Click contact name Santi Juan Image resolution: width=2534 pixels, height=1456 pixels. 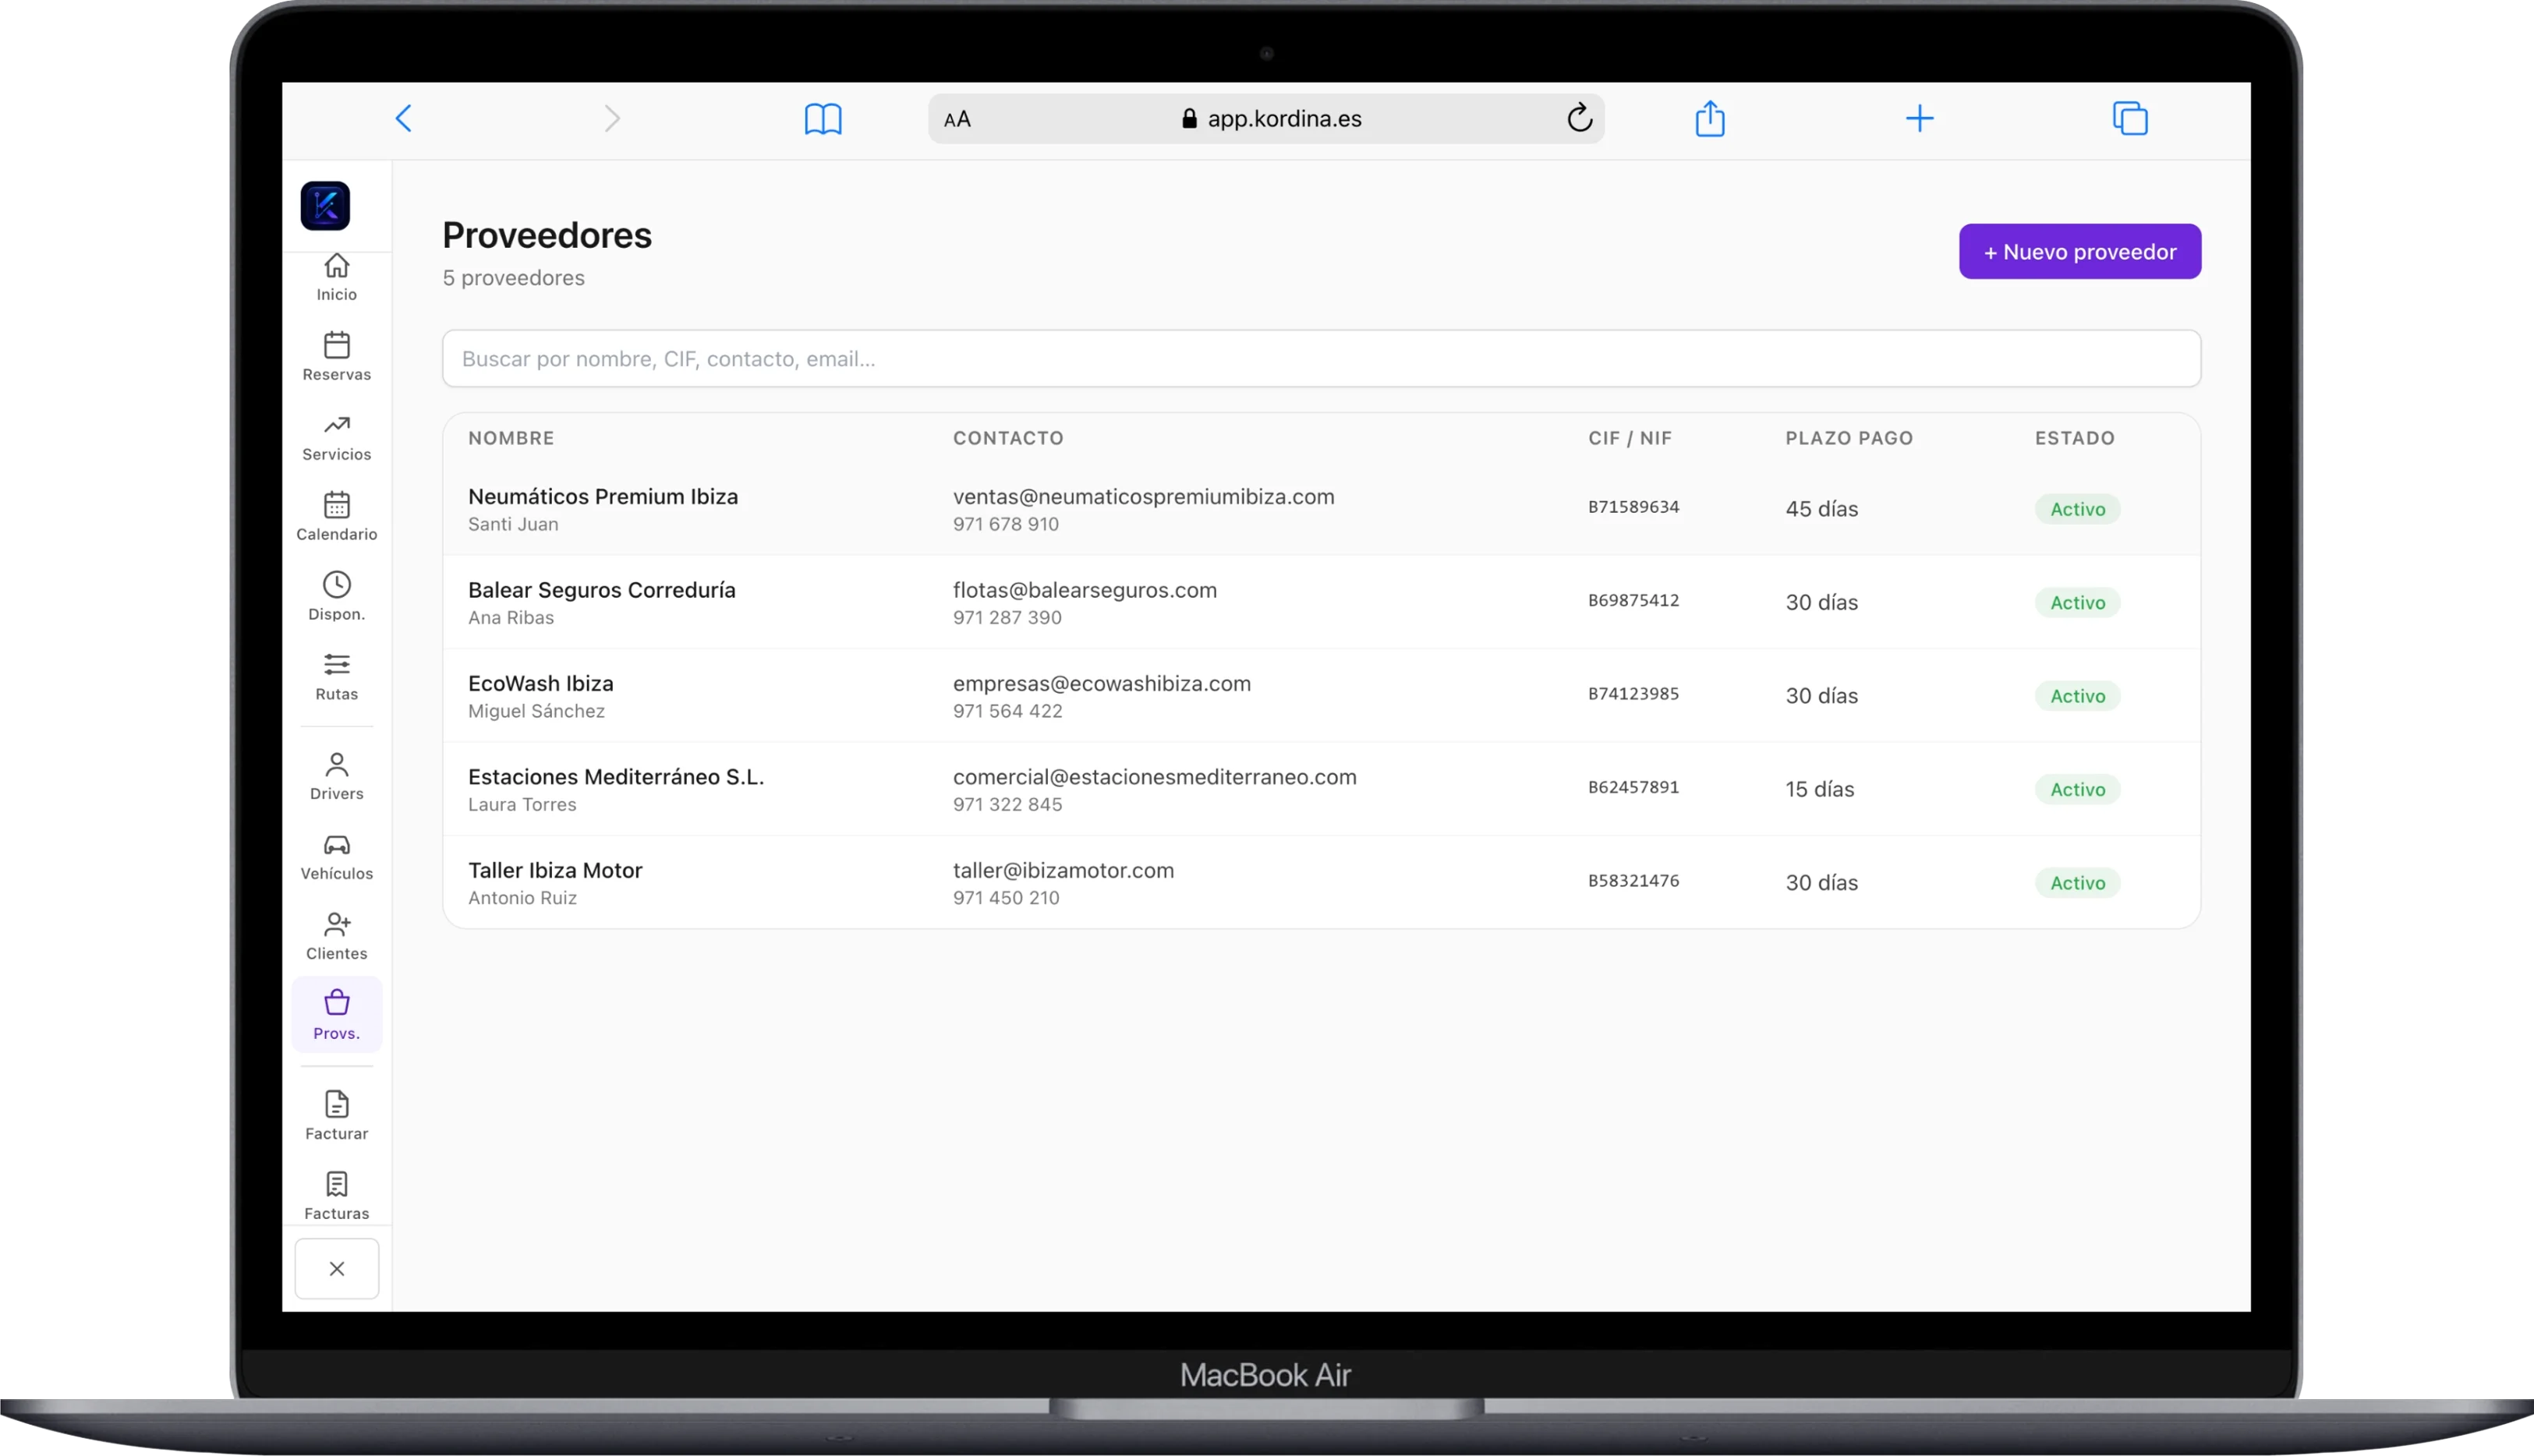[513, 524]
